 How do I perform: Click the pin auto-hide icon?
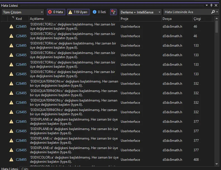point(211,5)
